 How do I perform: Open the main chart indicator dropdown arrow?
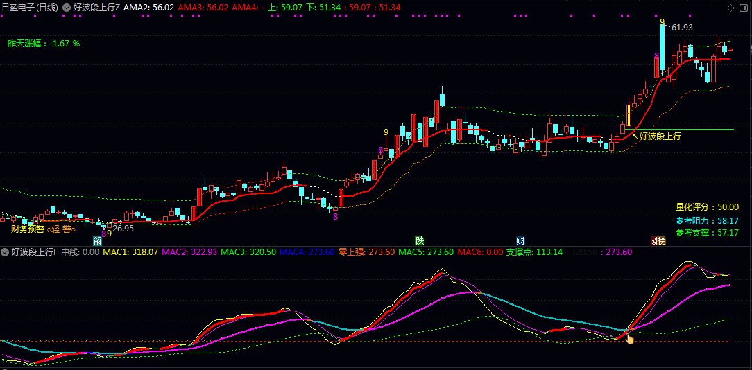67,8
